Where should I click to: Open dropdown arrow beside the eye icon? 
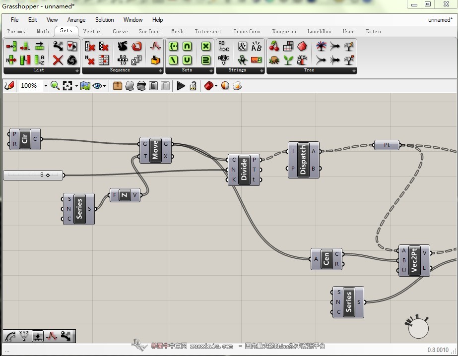click(x=104, y=86)
